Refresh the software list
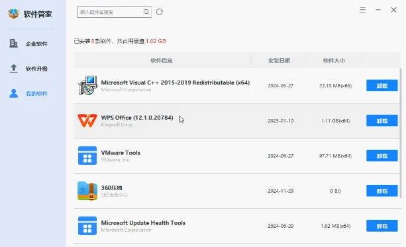Screen dimensions: 406x247 pos(160,12)
